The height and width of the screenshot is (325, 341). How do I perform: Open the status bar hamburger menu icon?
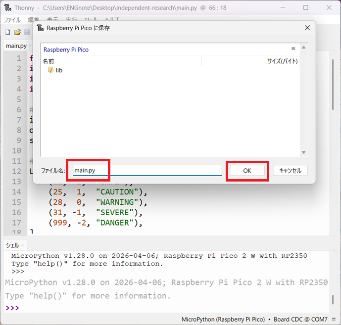pos(334,320)
